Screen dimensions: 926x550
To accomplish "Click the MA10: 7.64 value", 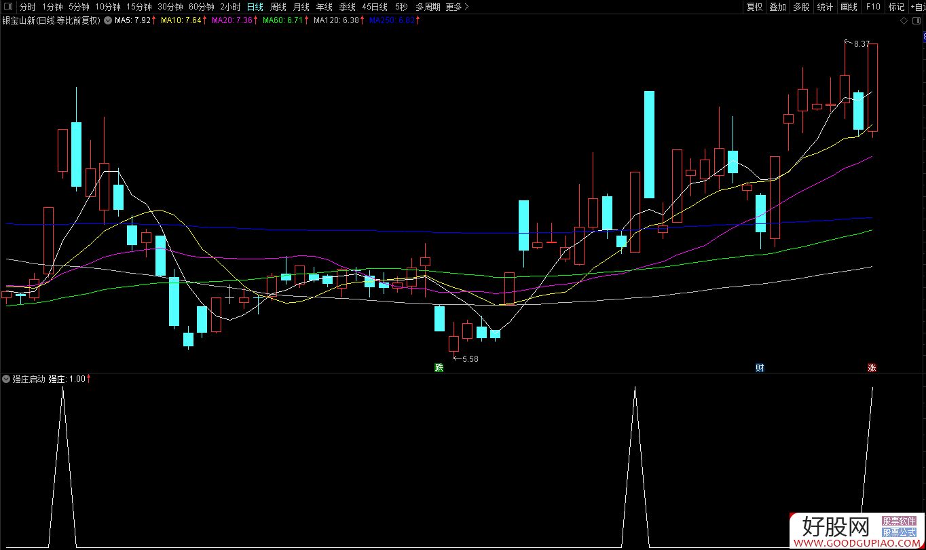I will [x=181, y=20].
